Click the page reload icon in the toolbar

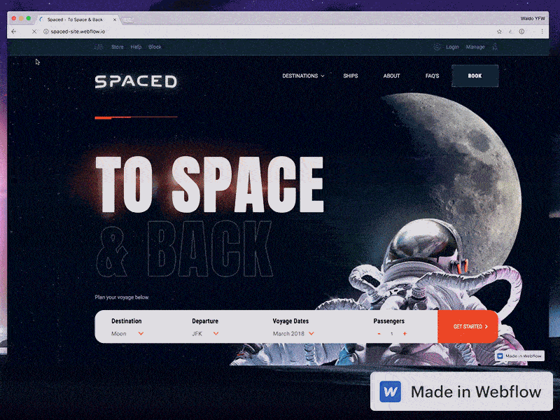(34, 31)
